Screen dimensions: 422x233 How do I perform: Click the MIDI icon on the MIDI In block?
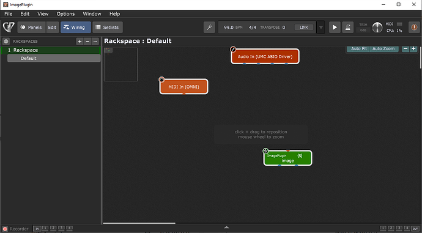161,80
